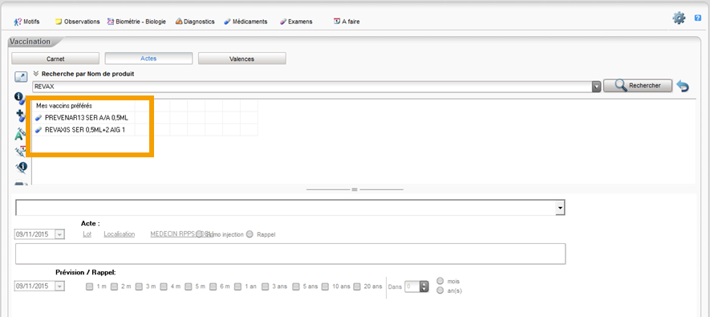Click the expand window arrow icon
The image size is (710, 317).
coord(21,77)
